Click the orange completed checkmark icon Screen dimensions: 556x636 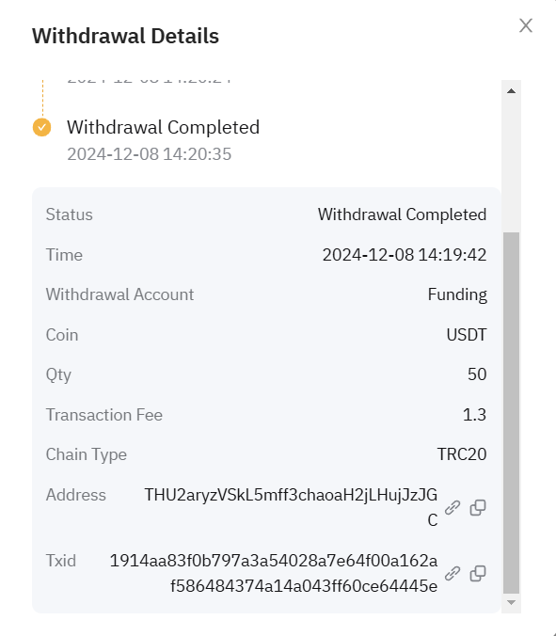tap(41, 127)
